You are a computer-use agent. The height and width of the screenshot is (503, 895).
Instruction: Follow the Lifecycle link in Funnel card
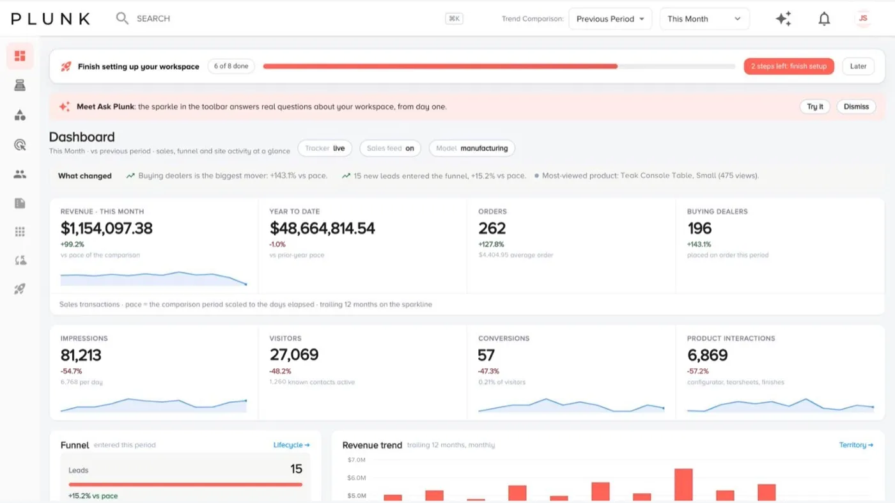click(x=292, y=445)
